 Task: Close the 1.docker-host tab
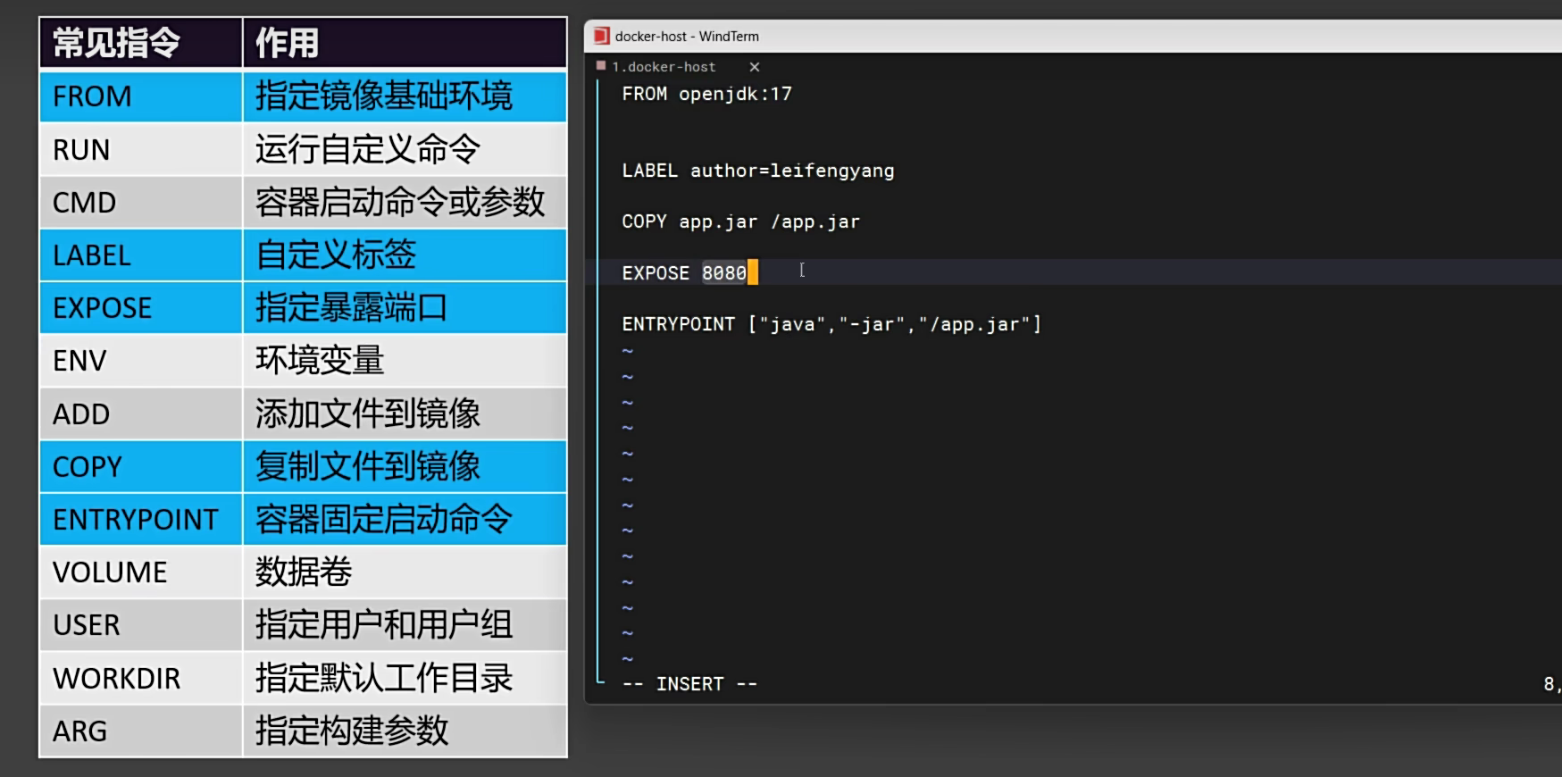point(755,67)
